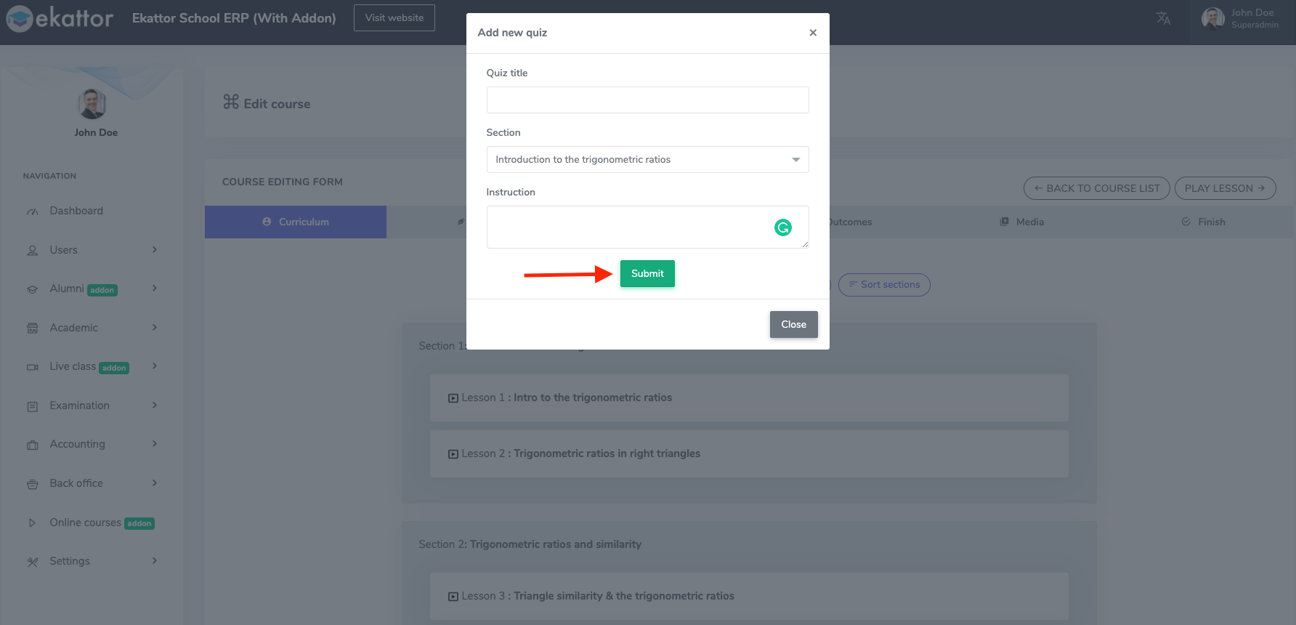Viewport: 1296px width, 625px height.
Task: Click the Live class camera icon
Action: (33, 367)
